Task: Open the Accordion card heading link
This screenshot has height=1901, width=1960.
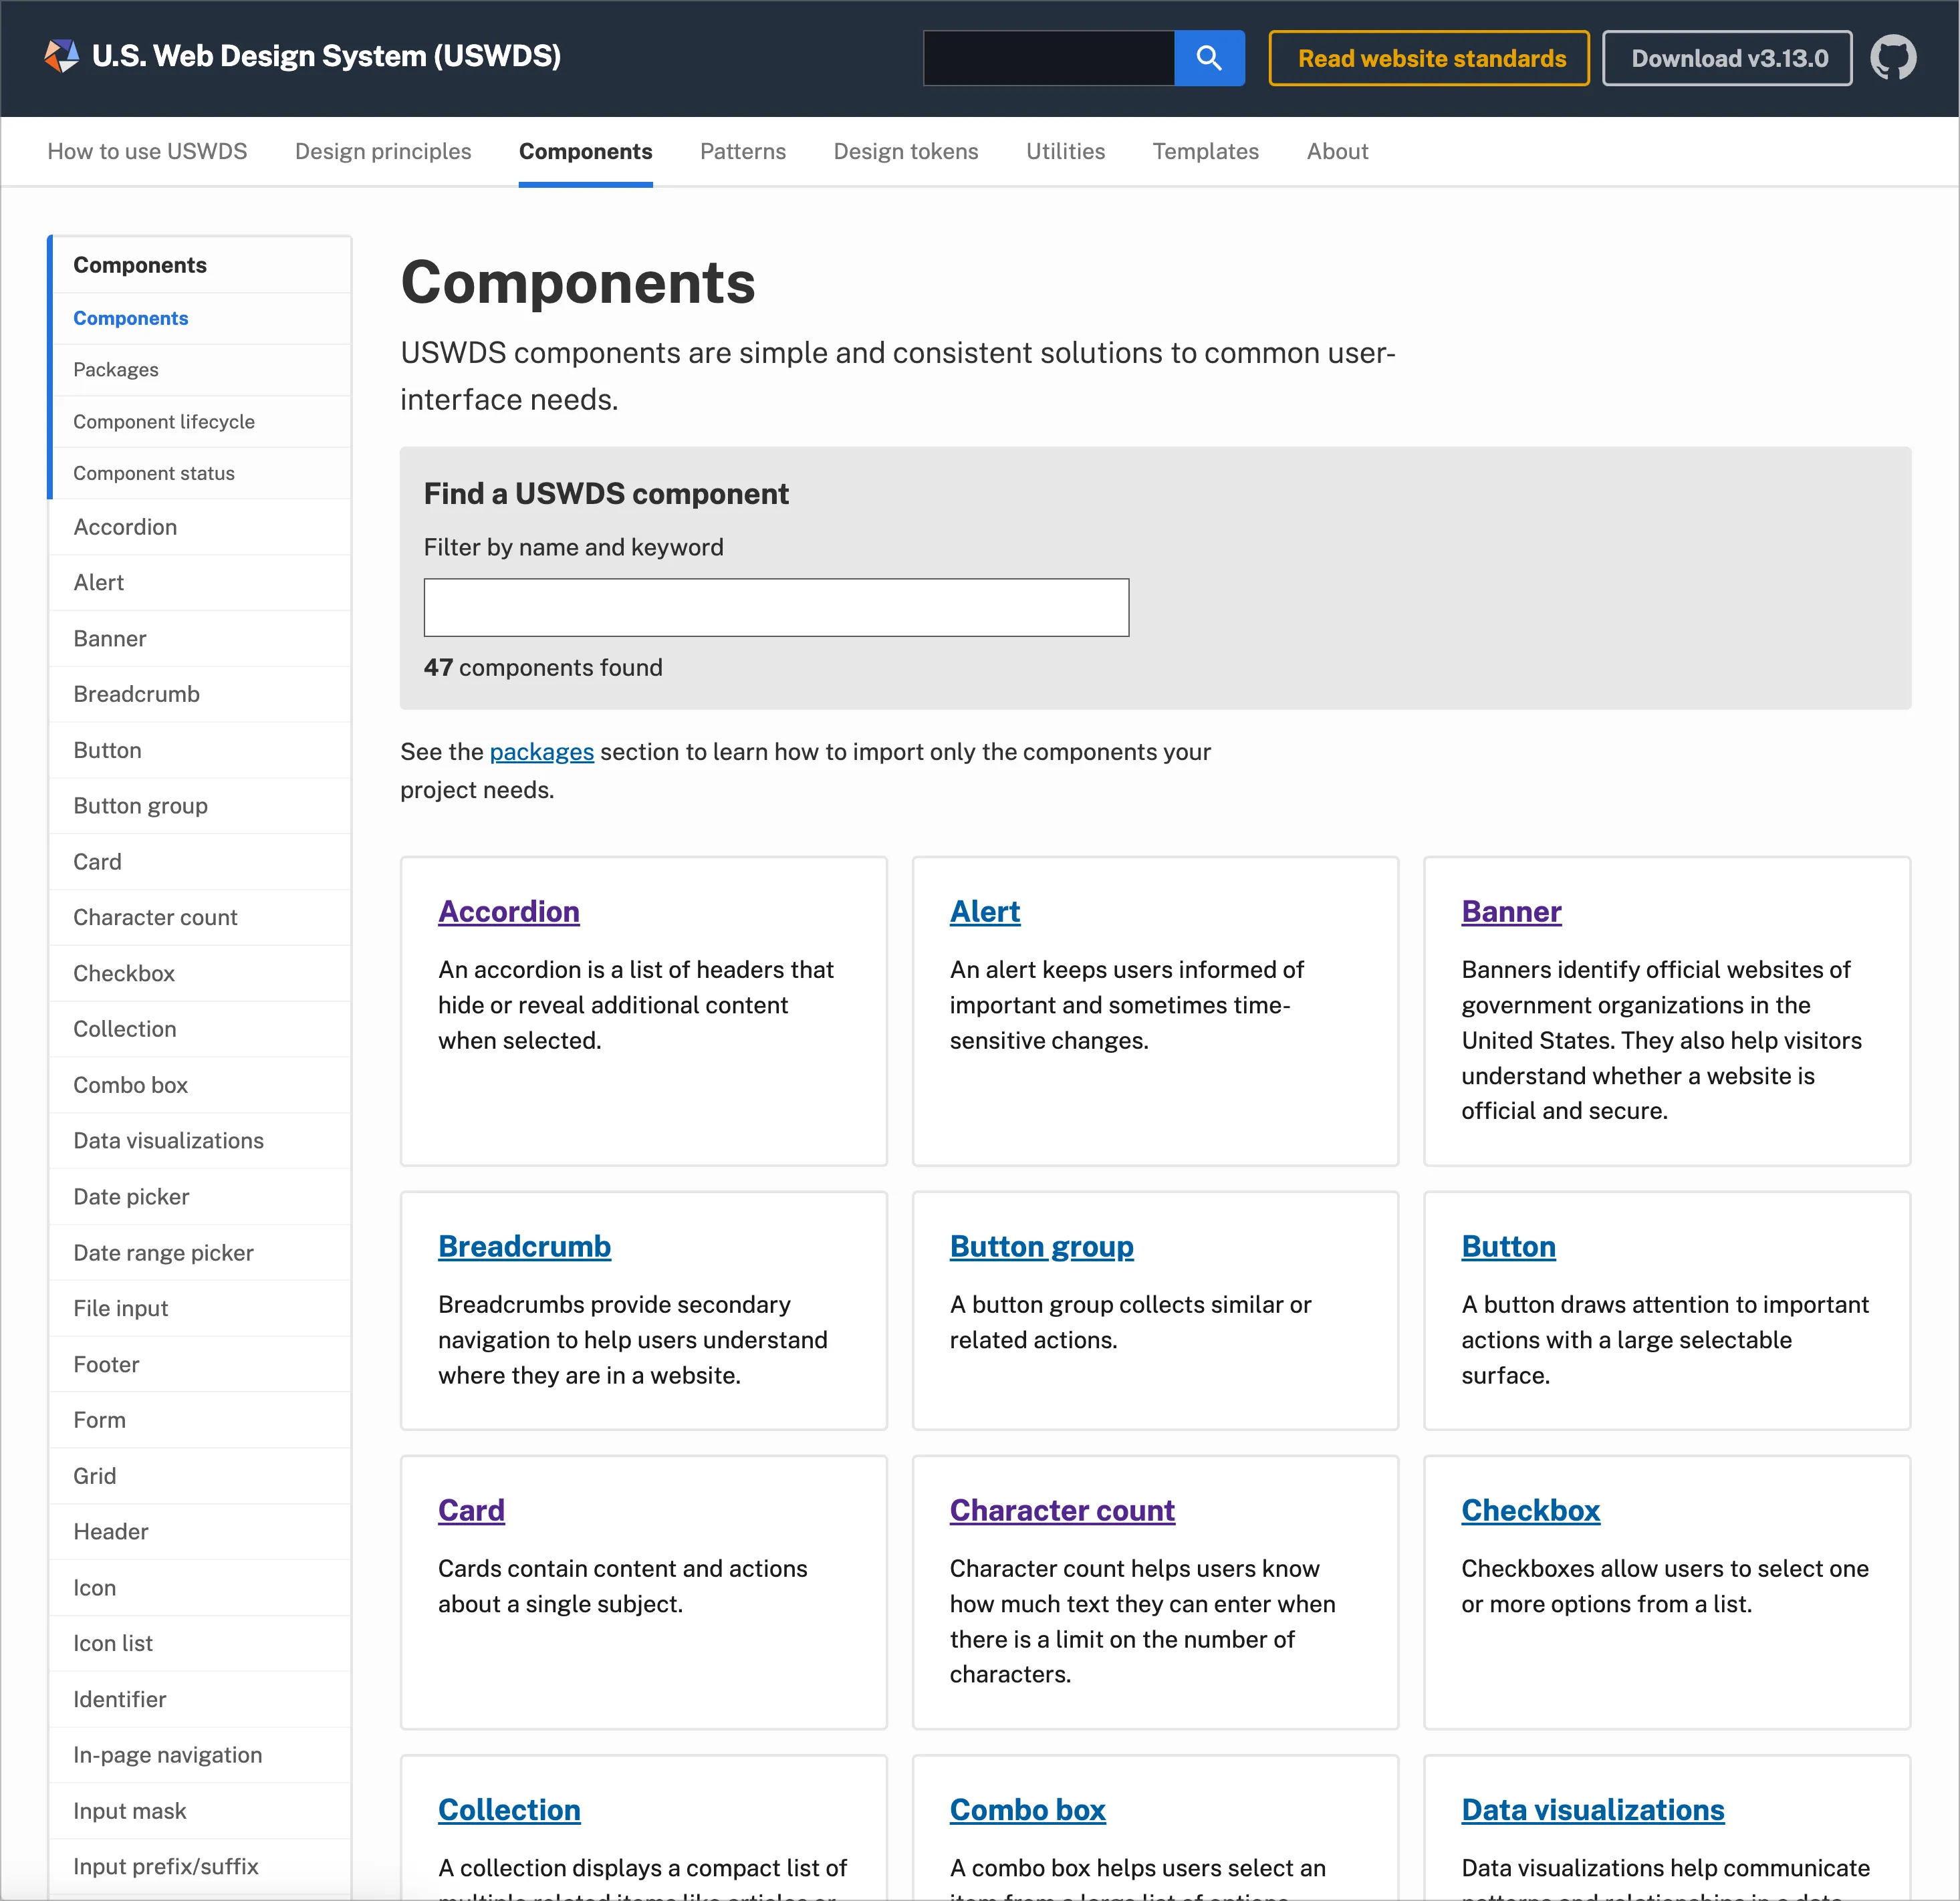Action: [508, 911]
